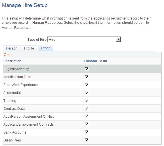164x146 pixels.
Task: Click the Manage Hire Setup page title
Action: 25,5
